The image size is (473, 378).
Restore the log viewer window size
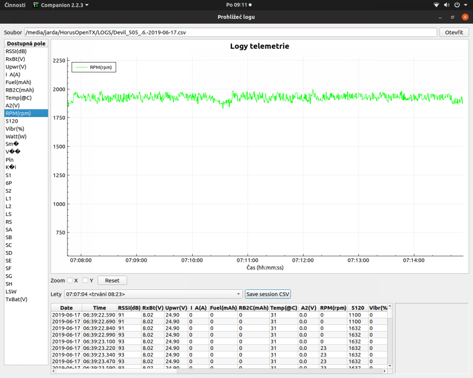point(453,17)
